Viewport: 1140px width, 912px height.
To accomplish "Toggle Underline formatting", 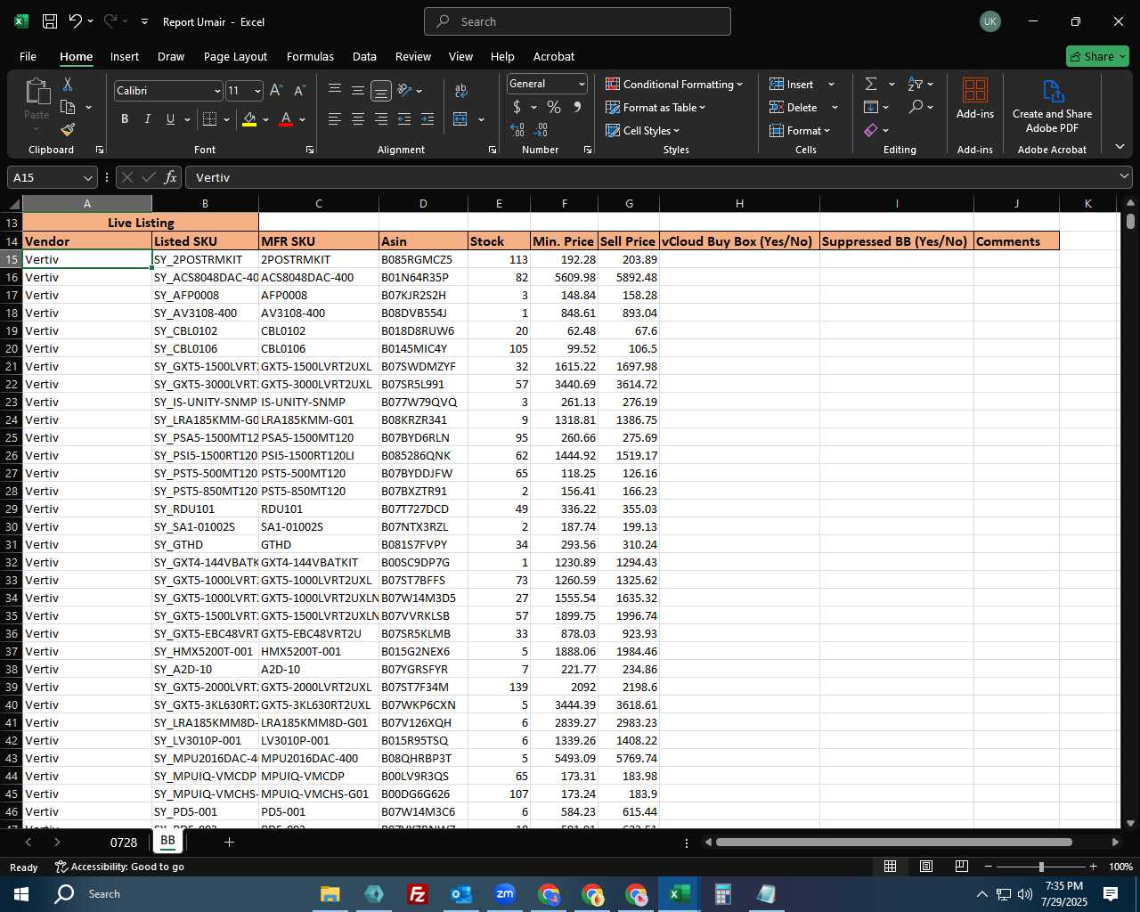I will [170, 119].
